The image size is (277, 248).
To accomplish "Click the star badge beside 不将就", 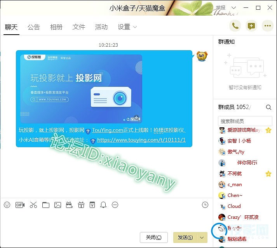I will tap(268, 174).
